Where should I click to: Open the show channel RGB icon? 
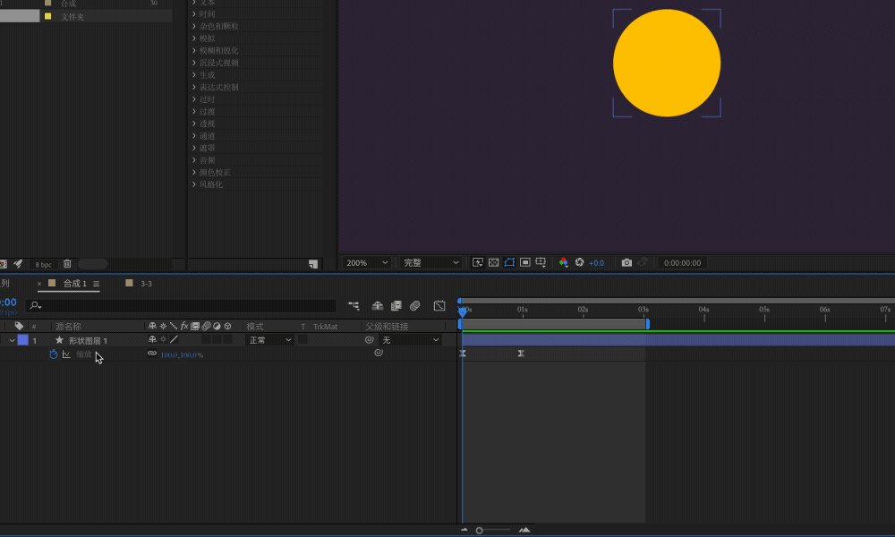coord(563,262)
